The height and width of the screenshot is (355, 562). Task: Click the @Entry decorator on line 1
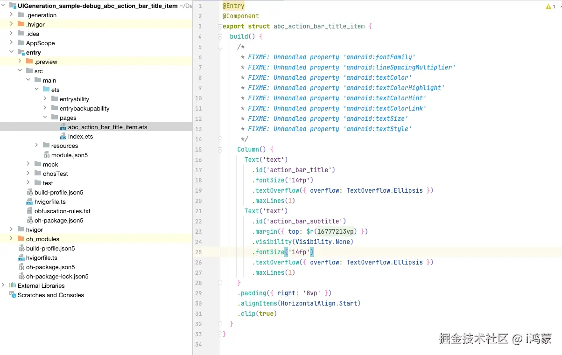(233, 6)
